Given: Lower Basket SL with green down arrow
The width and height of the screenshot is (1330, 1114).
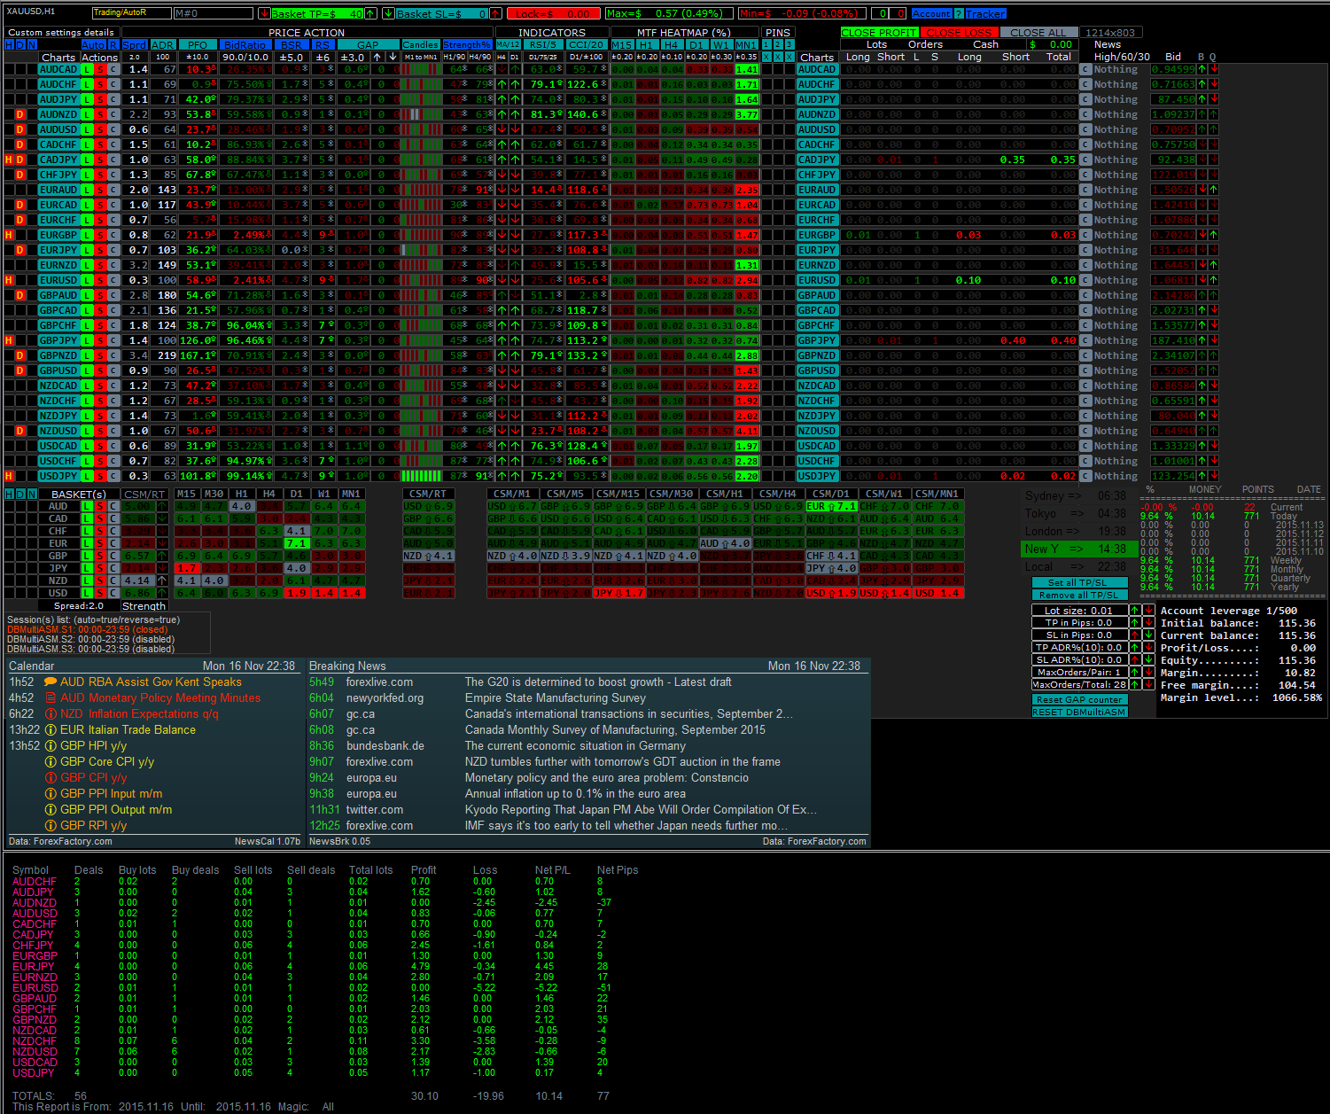Looking at the screenshot, I should pyautogui.click(x=388, y=13).
